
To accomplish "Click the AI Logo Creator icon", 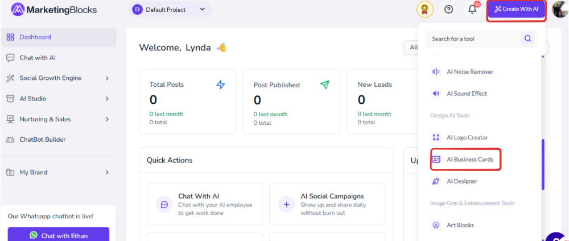I will tap(436, 137).
